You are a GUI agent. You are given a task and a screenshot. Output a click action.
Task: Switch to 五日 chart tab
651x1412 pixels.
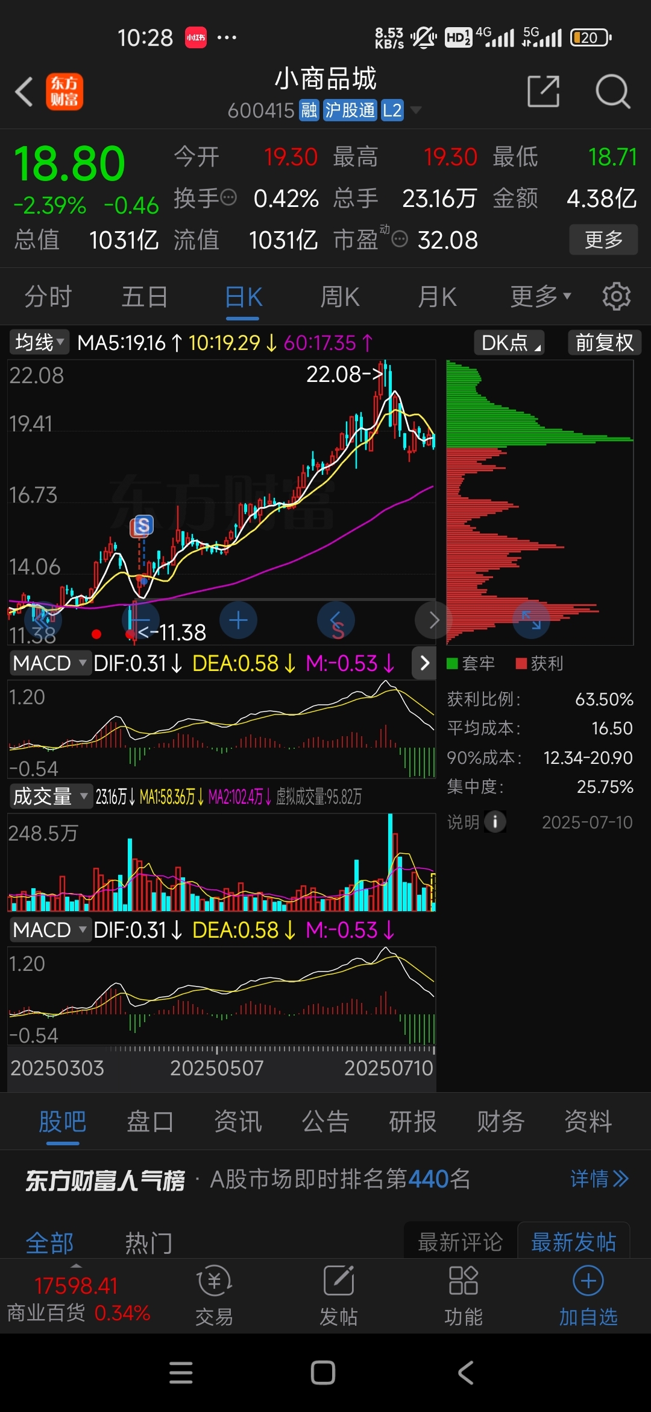pyautogui.click(x=145, y=297)
